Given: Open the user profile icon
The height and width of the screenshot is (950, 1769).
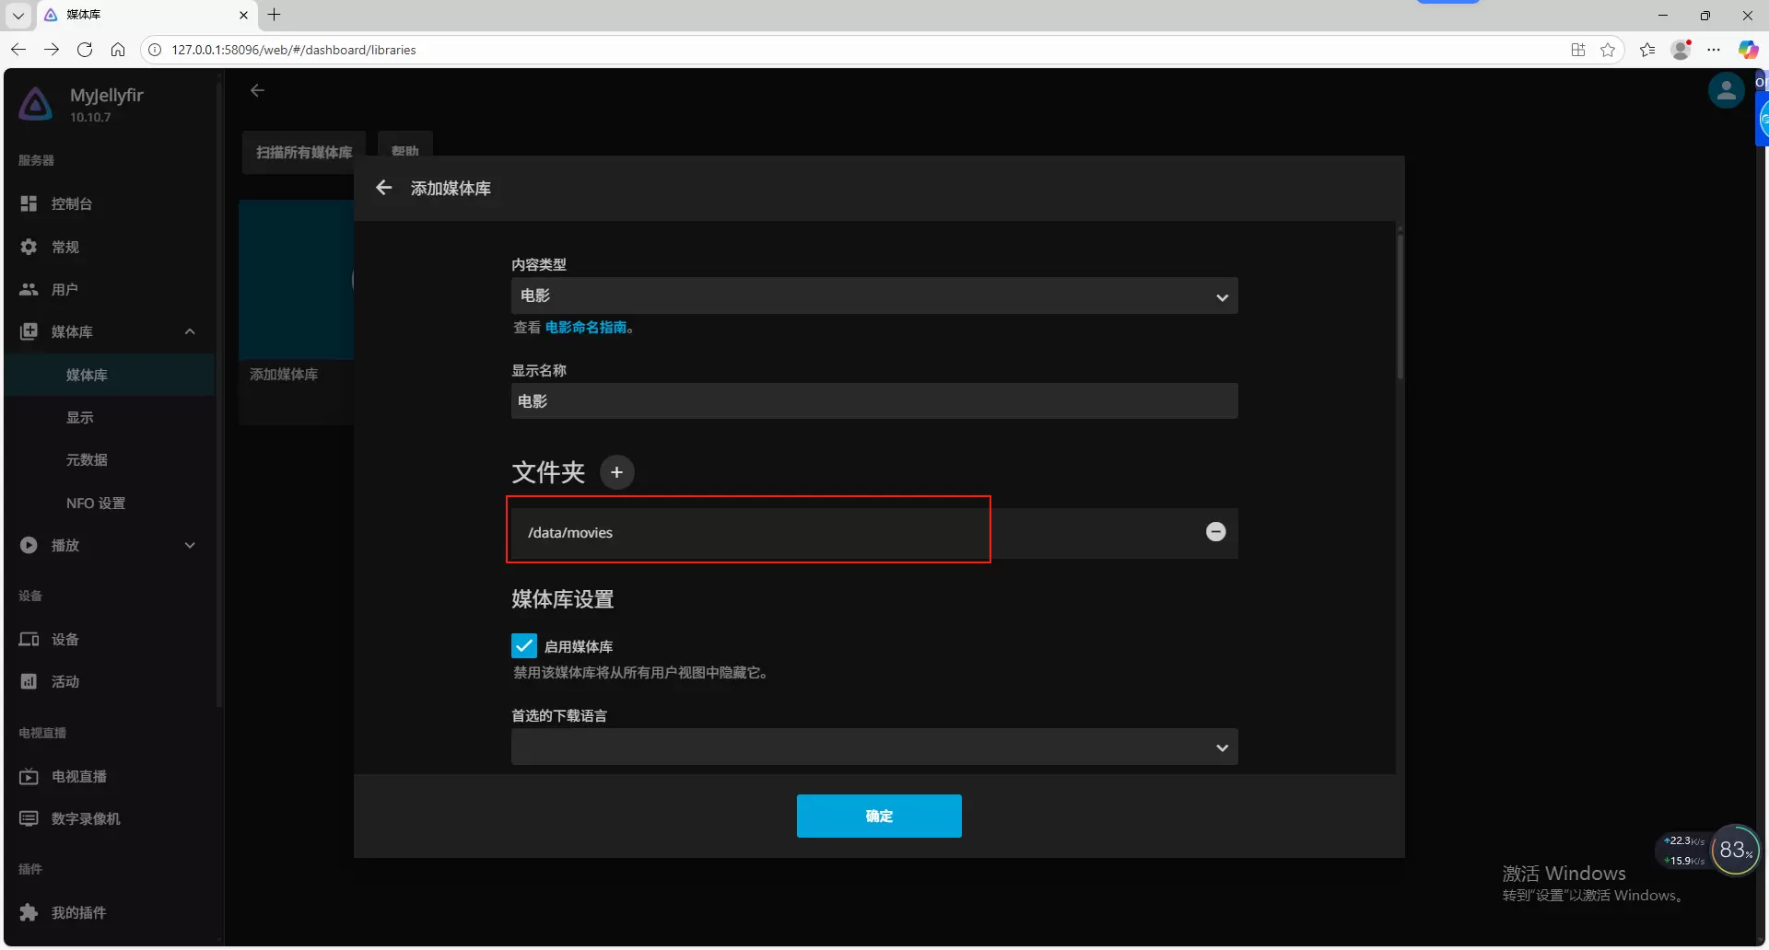Looking at the screenshot, I should [x=1725, y=91].
